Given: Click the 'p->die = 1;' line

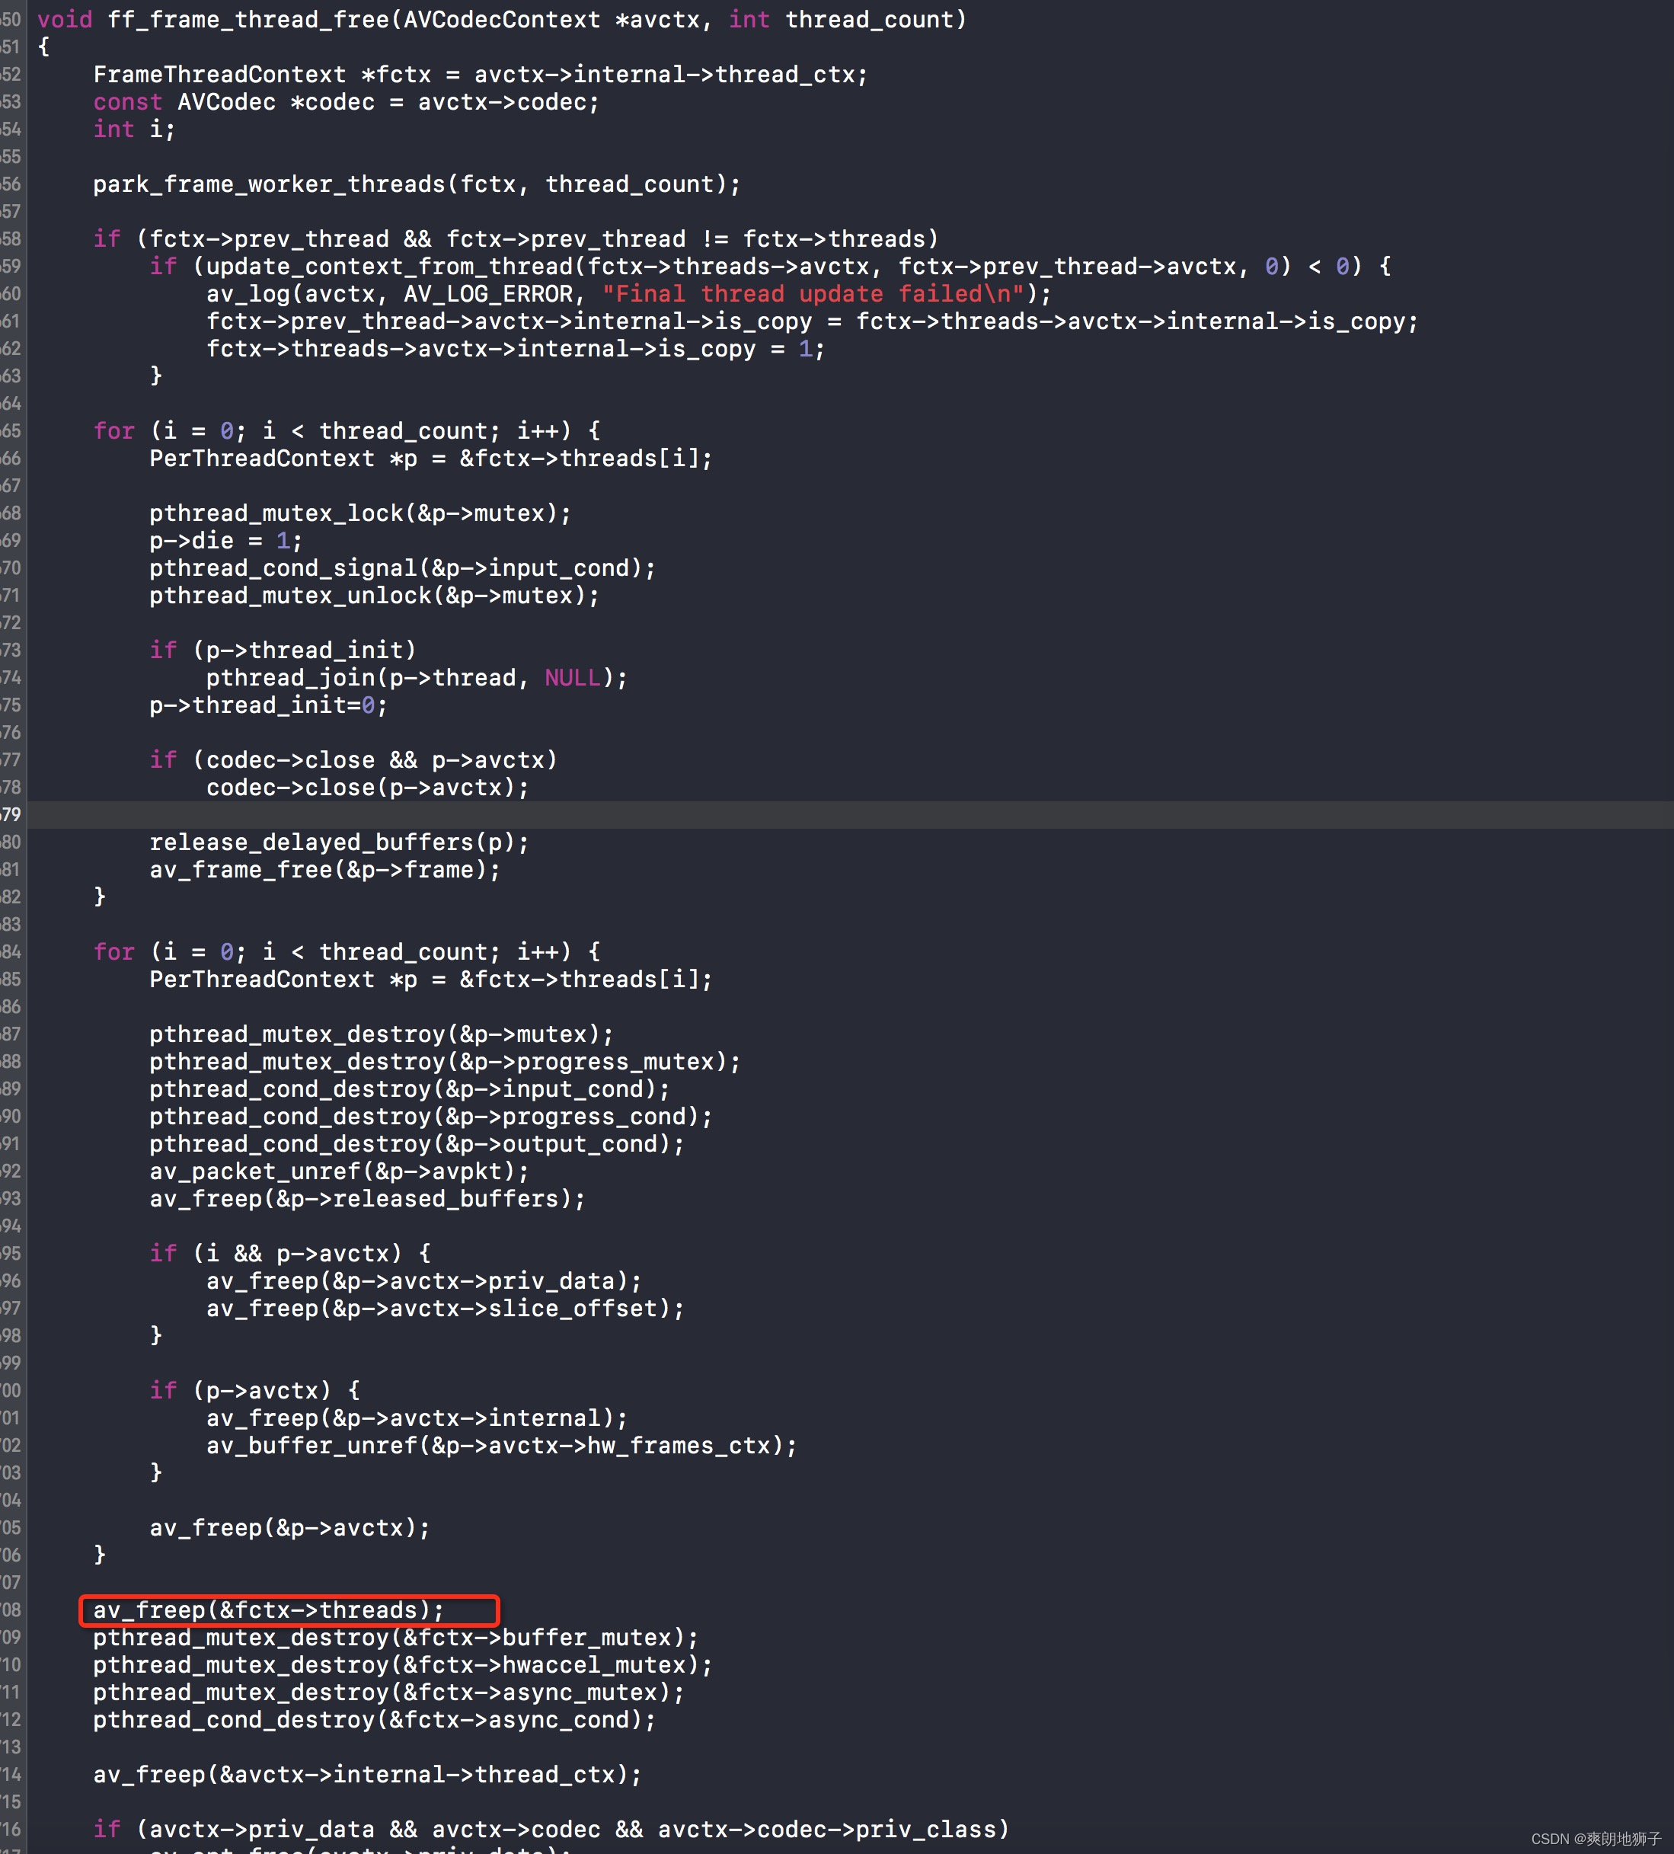Looking at the screenshot, I should pyautogui.click(x=226, y=541).
